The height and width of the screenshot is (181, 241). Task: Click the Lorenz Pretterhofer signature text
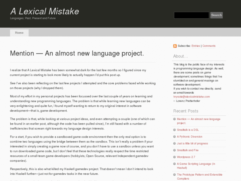pyautogui.click(x=187, y=101)
